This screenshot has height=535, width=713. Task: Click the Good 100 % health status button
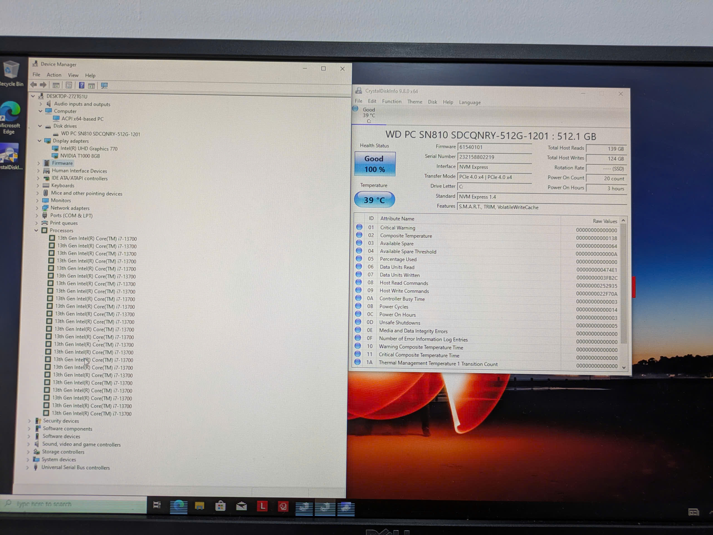pos(375,164)
